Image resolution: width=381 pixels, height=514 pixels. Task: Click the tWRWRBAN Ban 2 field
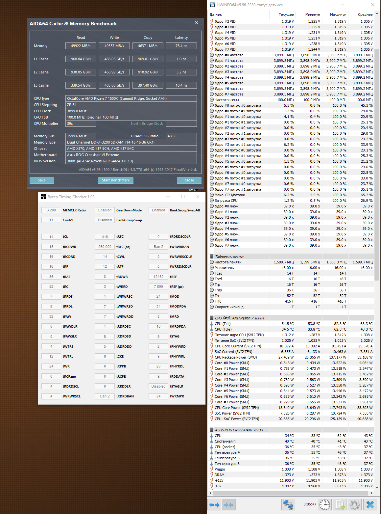click(x=158, y=247)
